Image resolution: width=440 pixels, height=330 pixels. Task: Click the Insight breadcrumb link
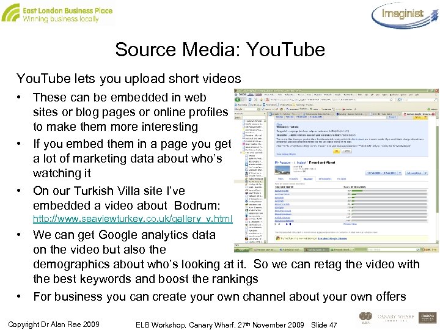pyautogui.click(x=301, y=163)
